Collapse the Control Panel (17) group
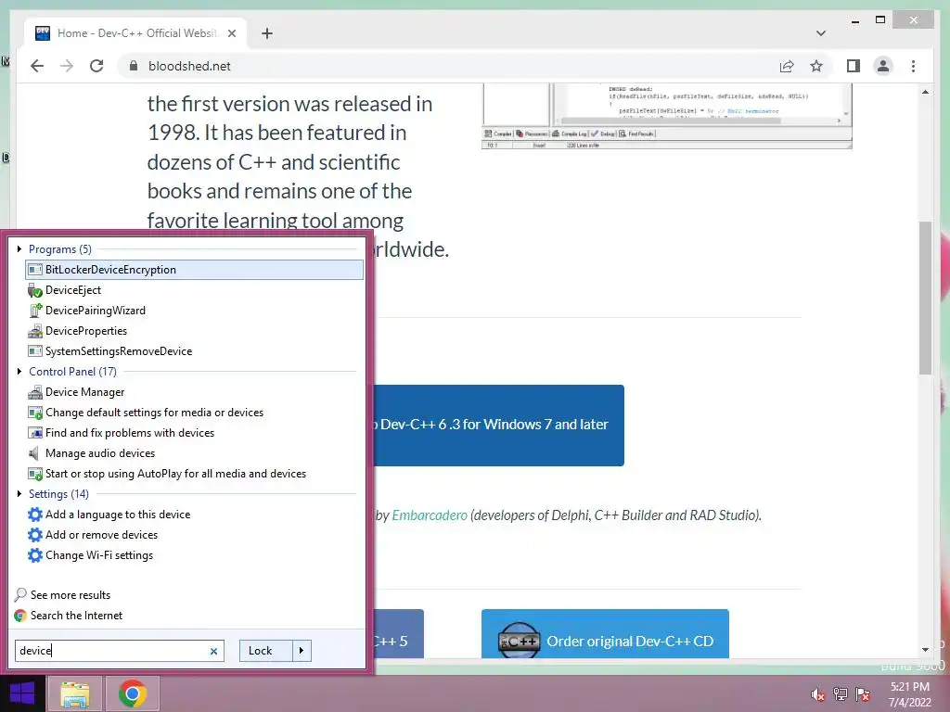This screenshot has height=712, width=950. [19, 371]
